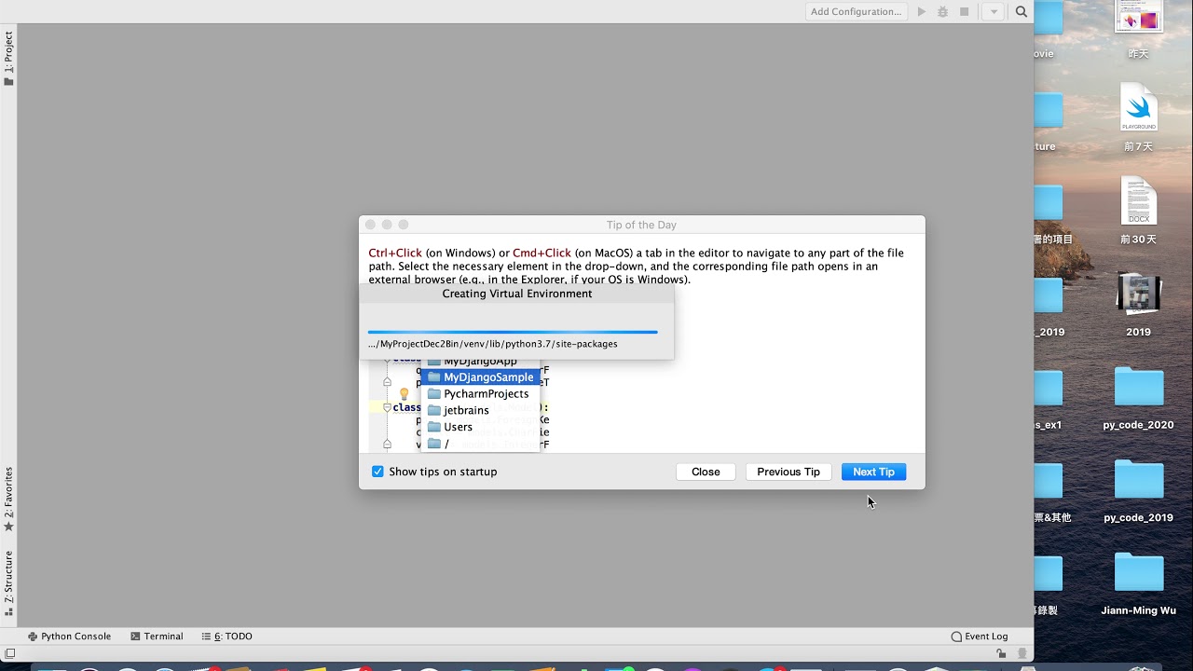Click the Tip of the Day title bar text
Screen dimensions: 1193x671
coord(641,225)
